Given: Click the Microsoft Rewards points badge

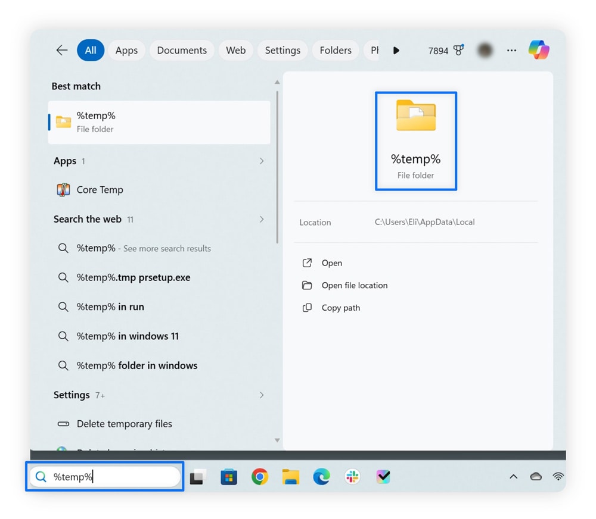Looking at the screenshot, I should [445, 50].
